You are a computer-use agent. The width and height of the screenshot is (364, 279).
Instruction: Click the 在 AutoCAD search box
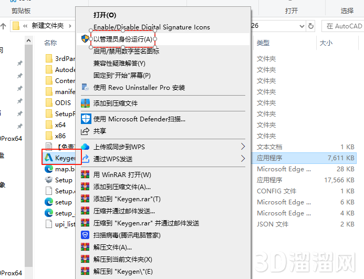(342, 26)
